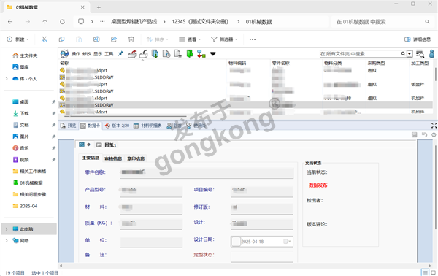Screen dimensions: 438x276
Task: Click the save icon above data card
Action: pos(414,135)
